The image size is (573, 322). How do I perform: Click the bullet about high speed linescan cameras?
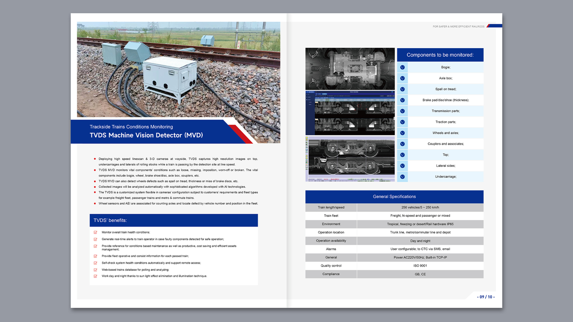click(178, 162)
